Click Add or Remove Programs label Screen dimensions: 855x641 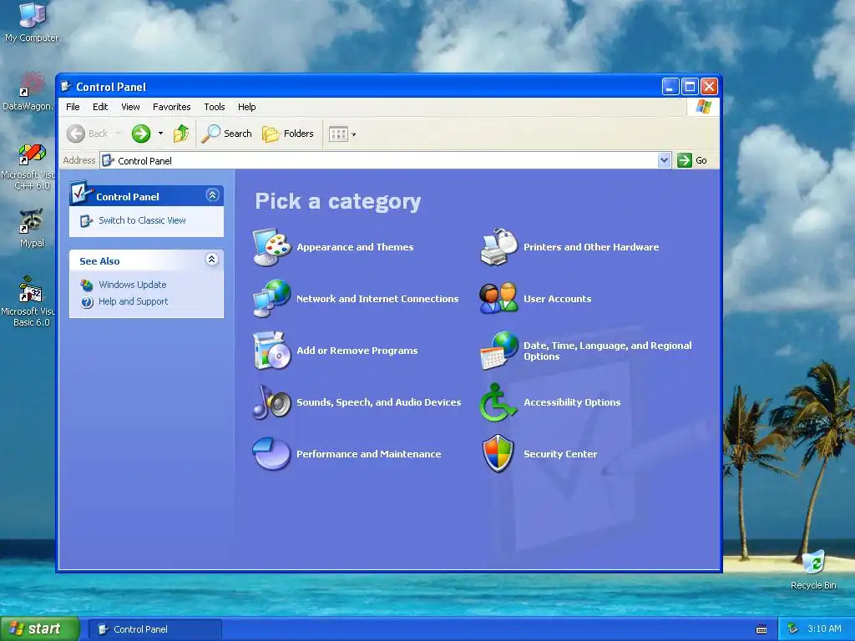(x=357, y=351)
